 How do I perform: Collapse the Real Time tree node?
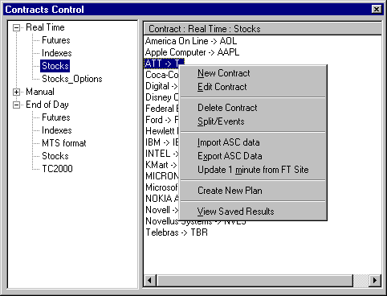point(17,27)
